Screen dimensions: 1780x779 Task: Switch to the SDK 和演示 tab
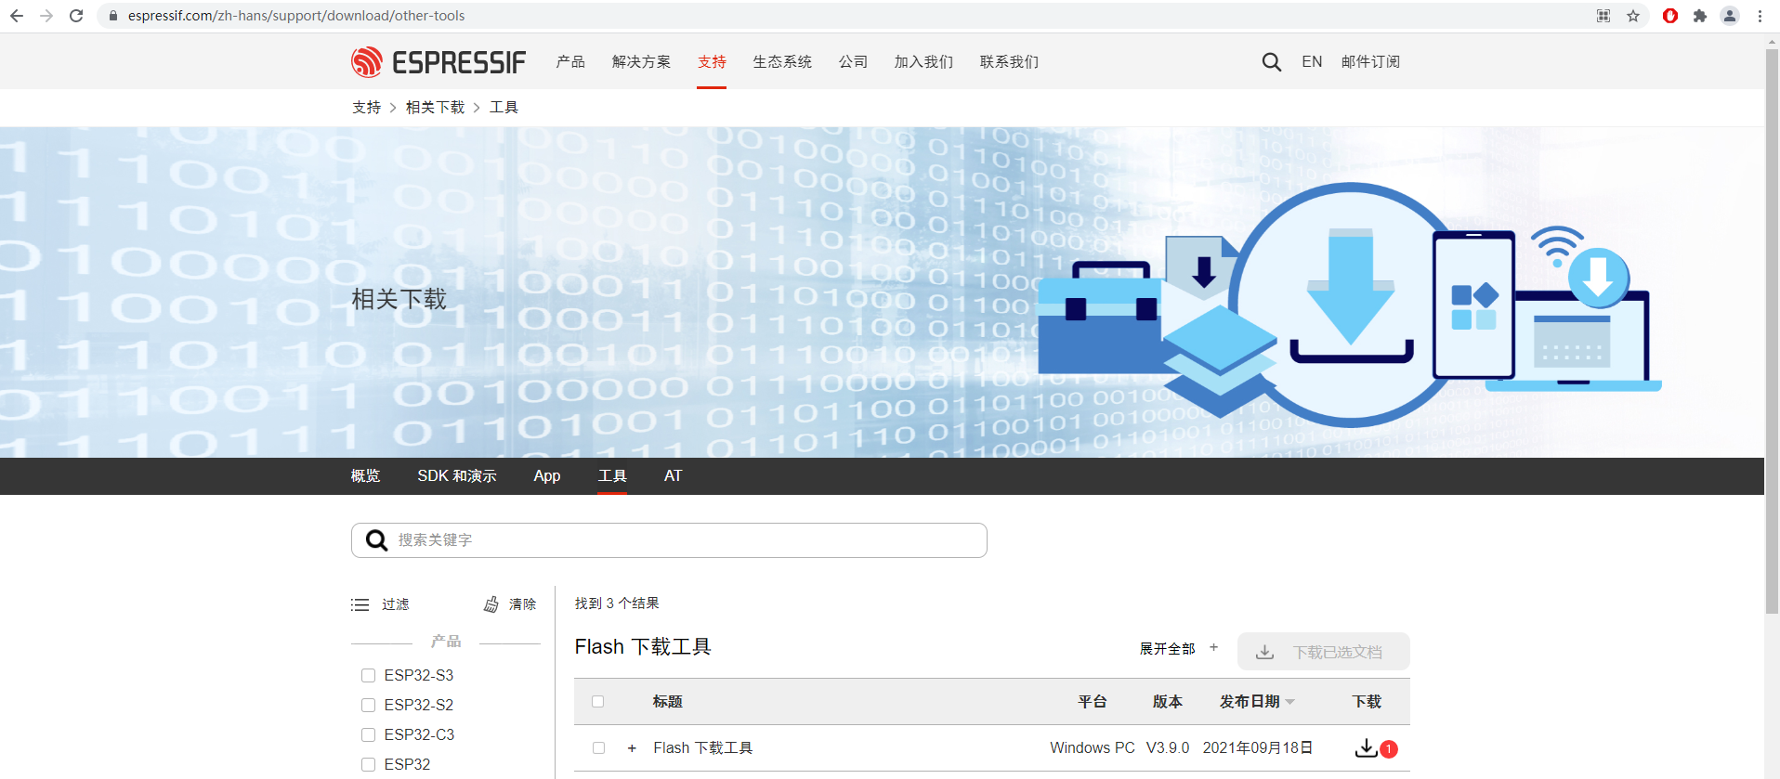point(457,476)
